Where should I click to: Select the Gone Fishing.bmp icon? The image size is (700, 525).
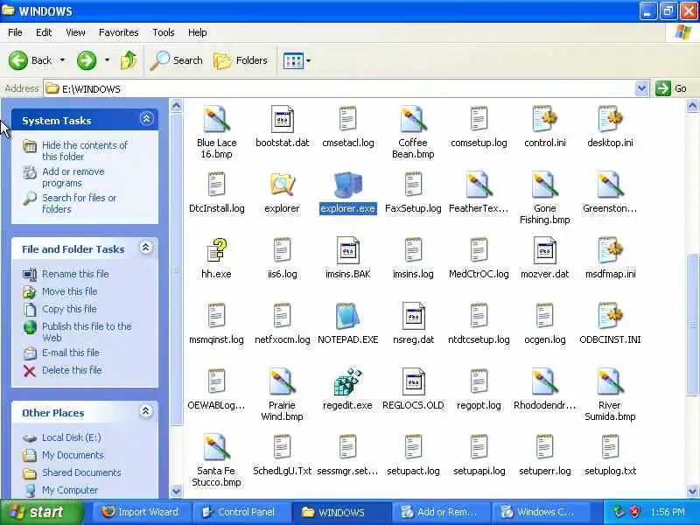coord(544,185)
